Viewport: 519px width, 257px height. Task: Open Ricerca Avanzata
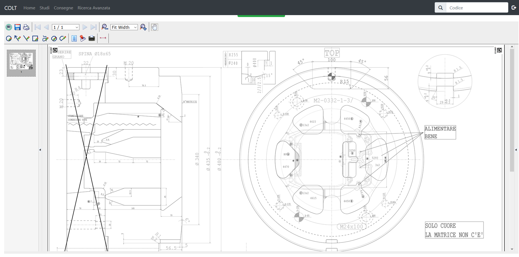(x=94, y=8)
